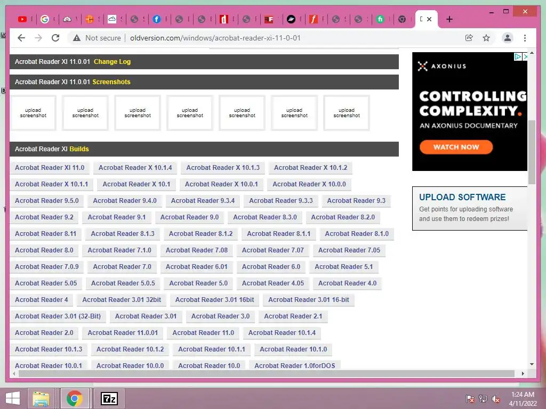Click the horizontal scrollbar thumb
This screenshot has width=546, height=409.
[267, 373]
